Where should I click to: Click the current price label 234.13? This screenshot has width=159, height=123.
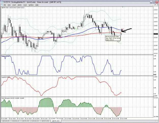[155, 34]
